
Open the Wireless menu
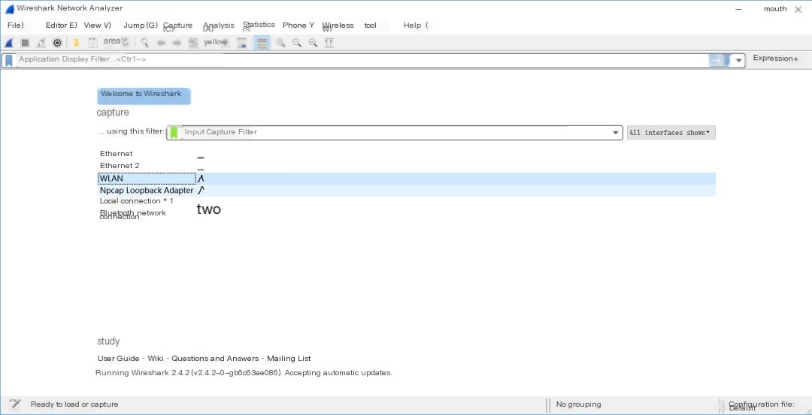click(x=338, y=26)
